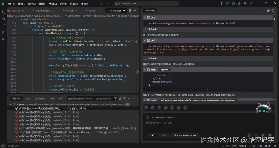Close the bottom Problems panel

click(x=134, y=98)
